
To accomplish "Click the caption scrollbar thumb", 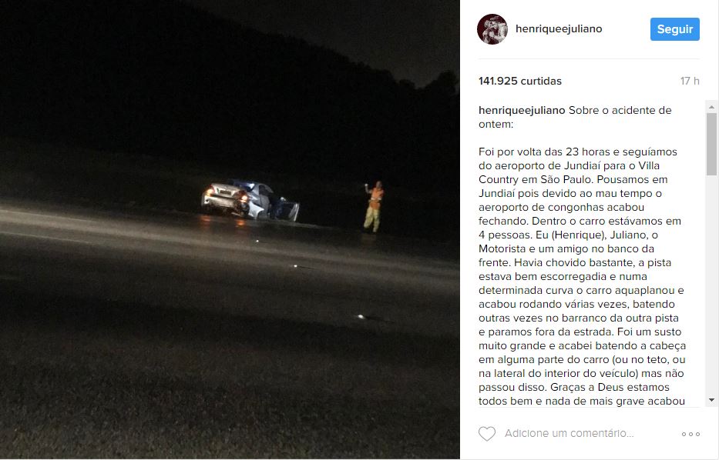I will (711, 144).
